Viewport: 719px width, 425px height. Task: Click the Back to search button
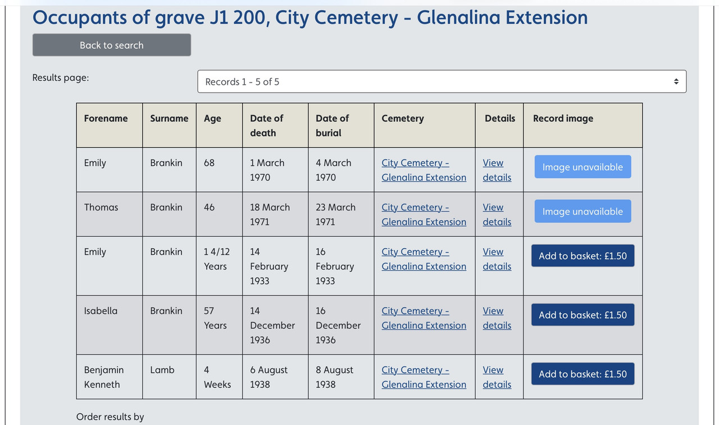(112, 45)
